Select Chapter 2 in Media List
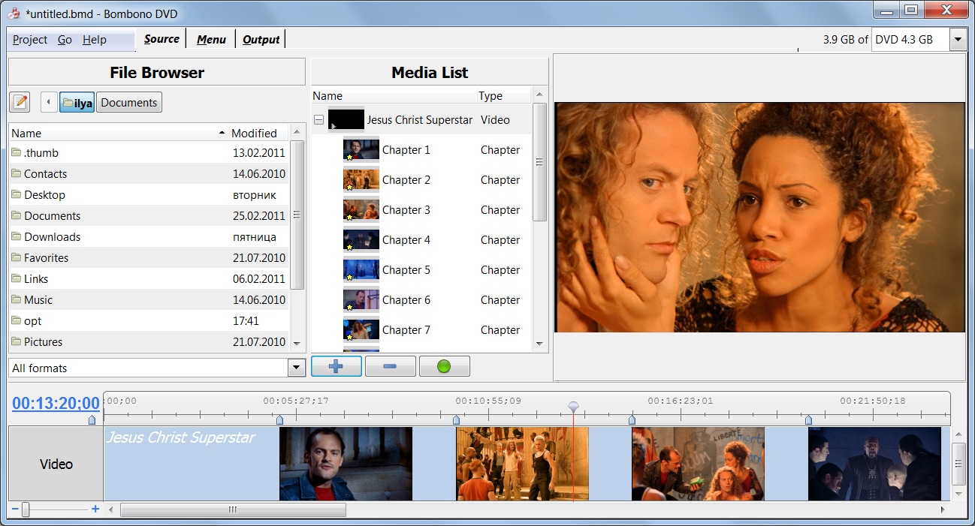 tap(421, 179)
